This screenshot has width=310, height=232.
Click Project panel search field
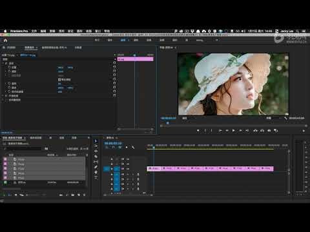23,148
